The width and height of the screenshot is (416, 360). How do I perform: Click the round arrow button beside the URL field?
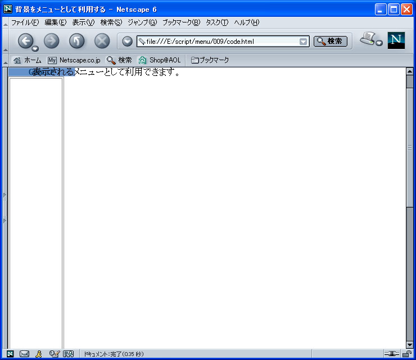(128, 42)
